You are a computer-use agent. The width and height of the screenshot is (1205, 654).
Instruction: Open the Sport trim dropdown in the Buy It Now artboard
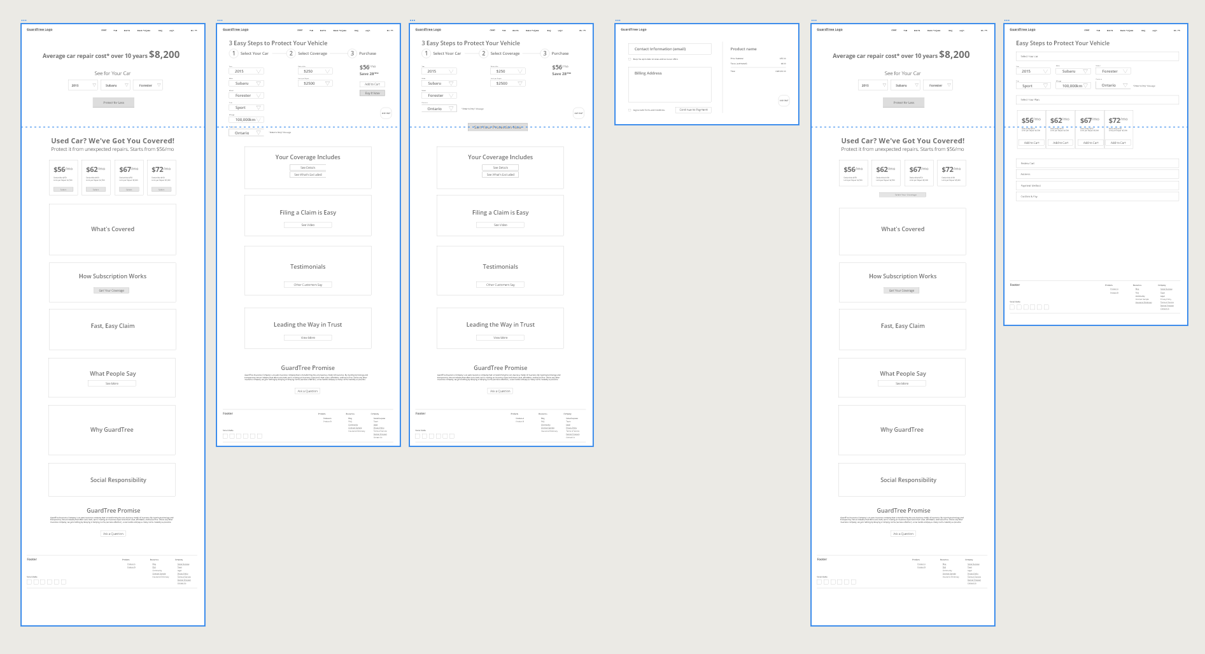click(246, 108)
